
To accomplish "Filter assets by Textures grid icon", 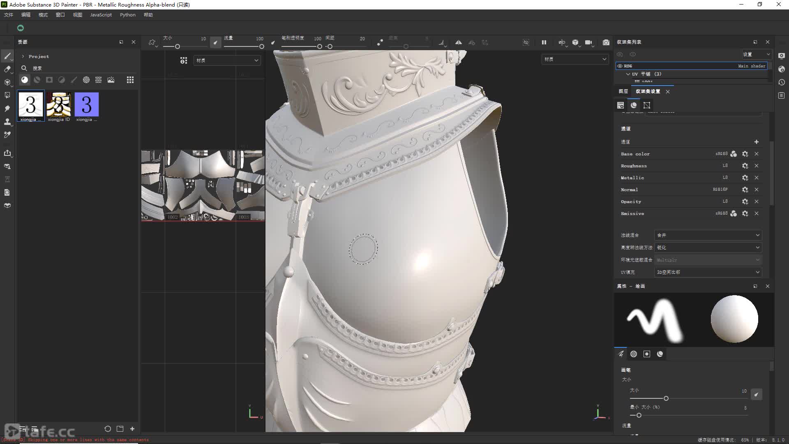I will tap(99, 80).
